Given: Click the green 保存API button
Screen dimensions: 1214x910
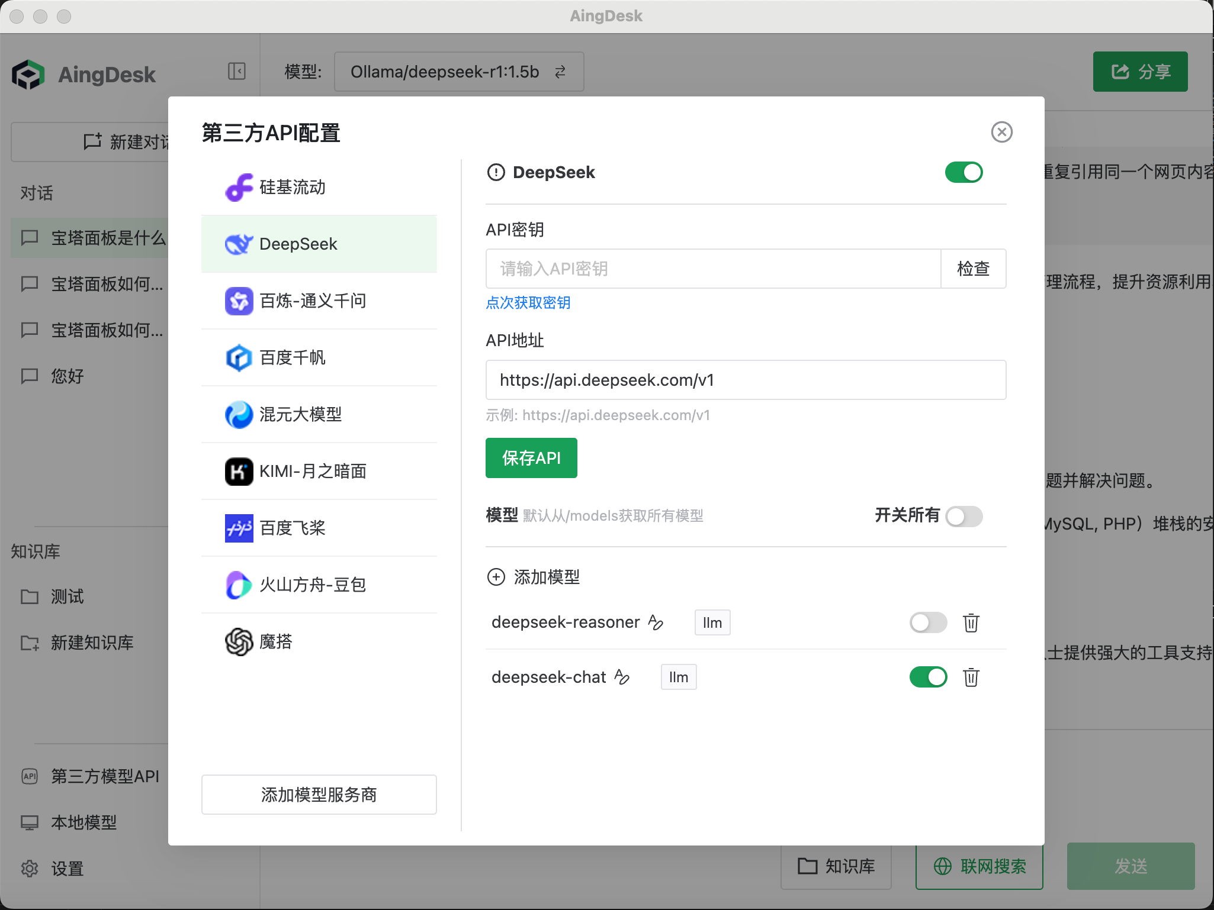Looking at the screenshot, I should 531,458.
